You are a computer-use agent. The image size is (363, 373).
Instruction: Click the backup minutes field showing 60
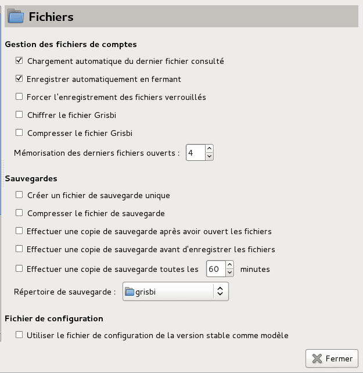pyautogui.click(x=215, y=269)
